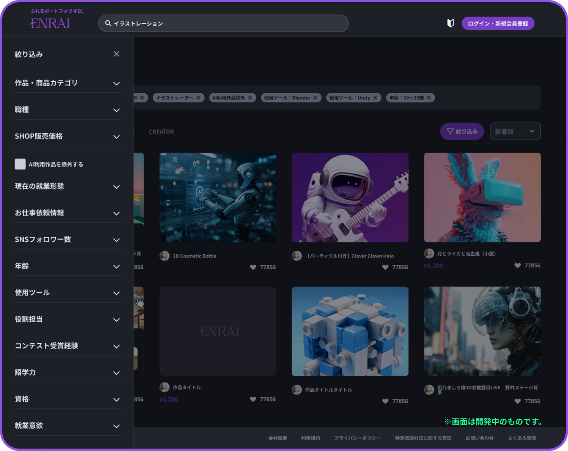Open the astronaut guitar artwork thumbnail
This screenshot has width=568, height=451.
[350, 197]
